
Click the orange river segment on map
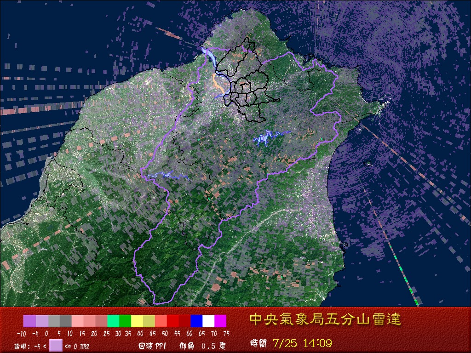[218, 85]
